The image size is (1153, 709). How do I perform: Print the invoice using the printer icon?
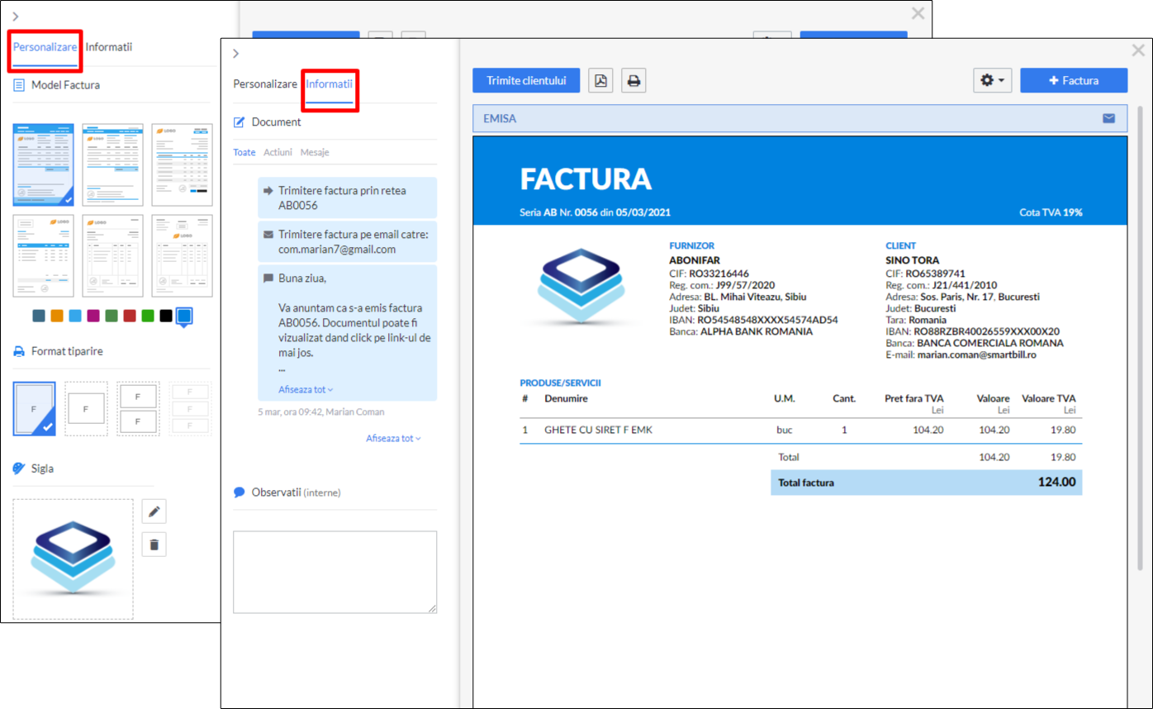click(633, 80)
